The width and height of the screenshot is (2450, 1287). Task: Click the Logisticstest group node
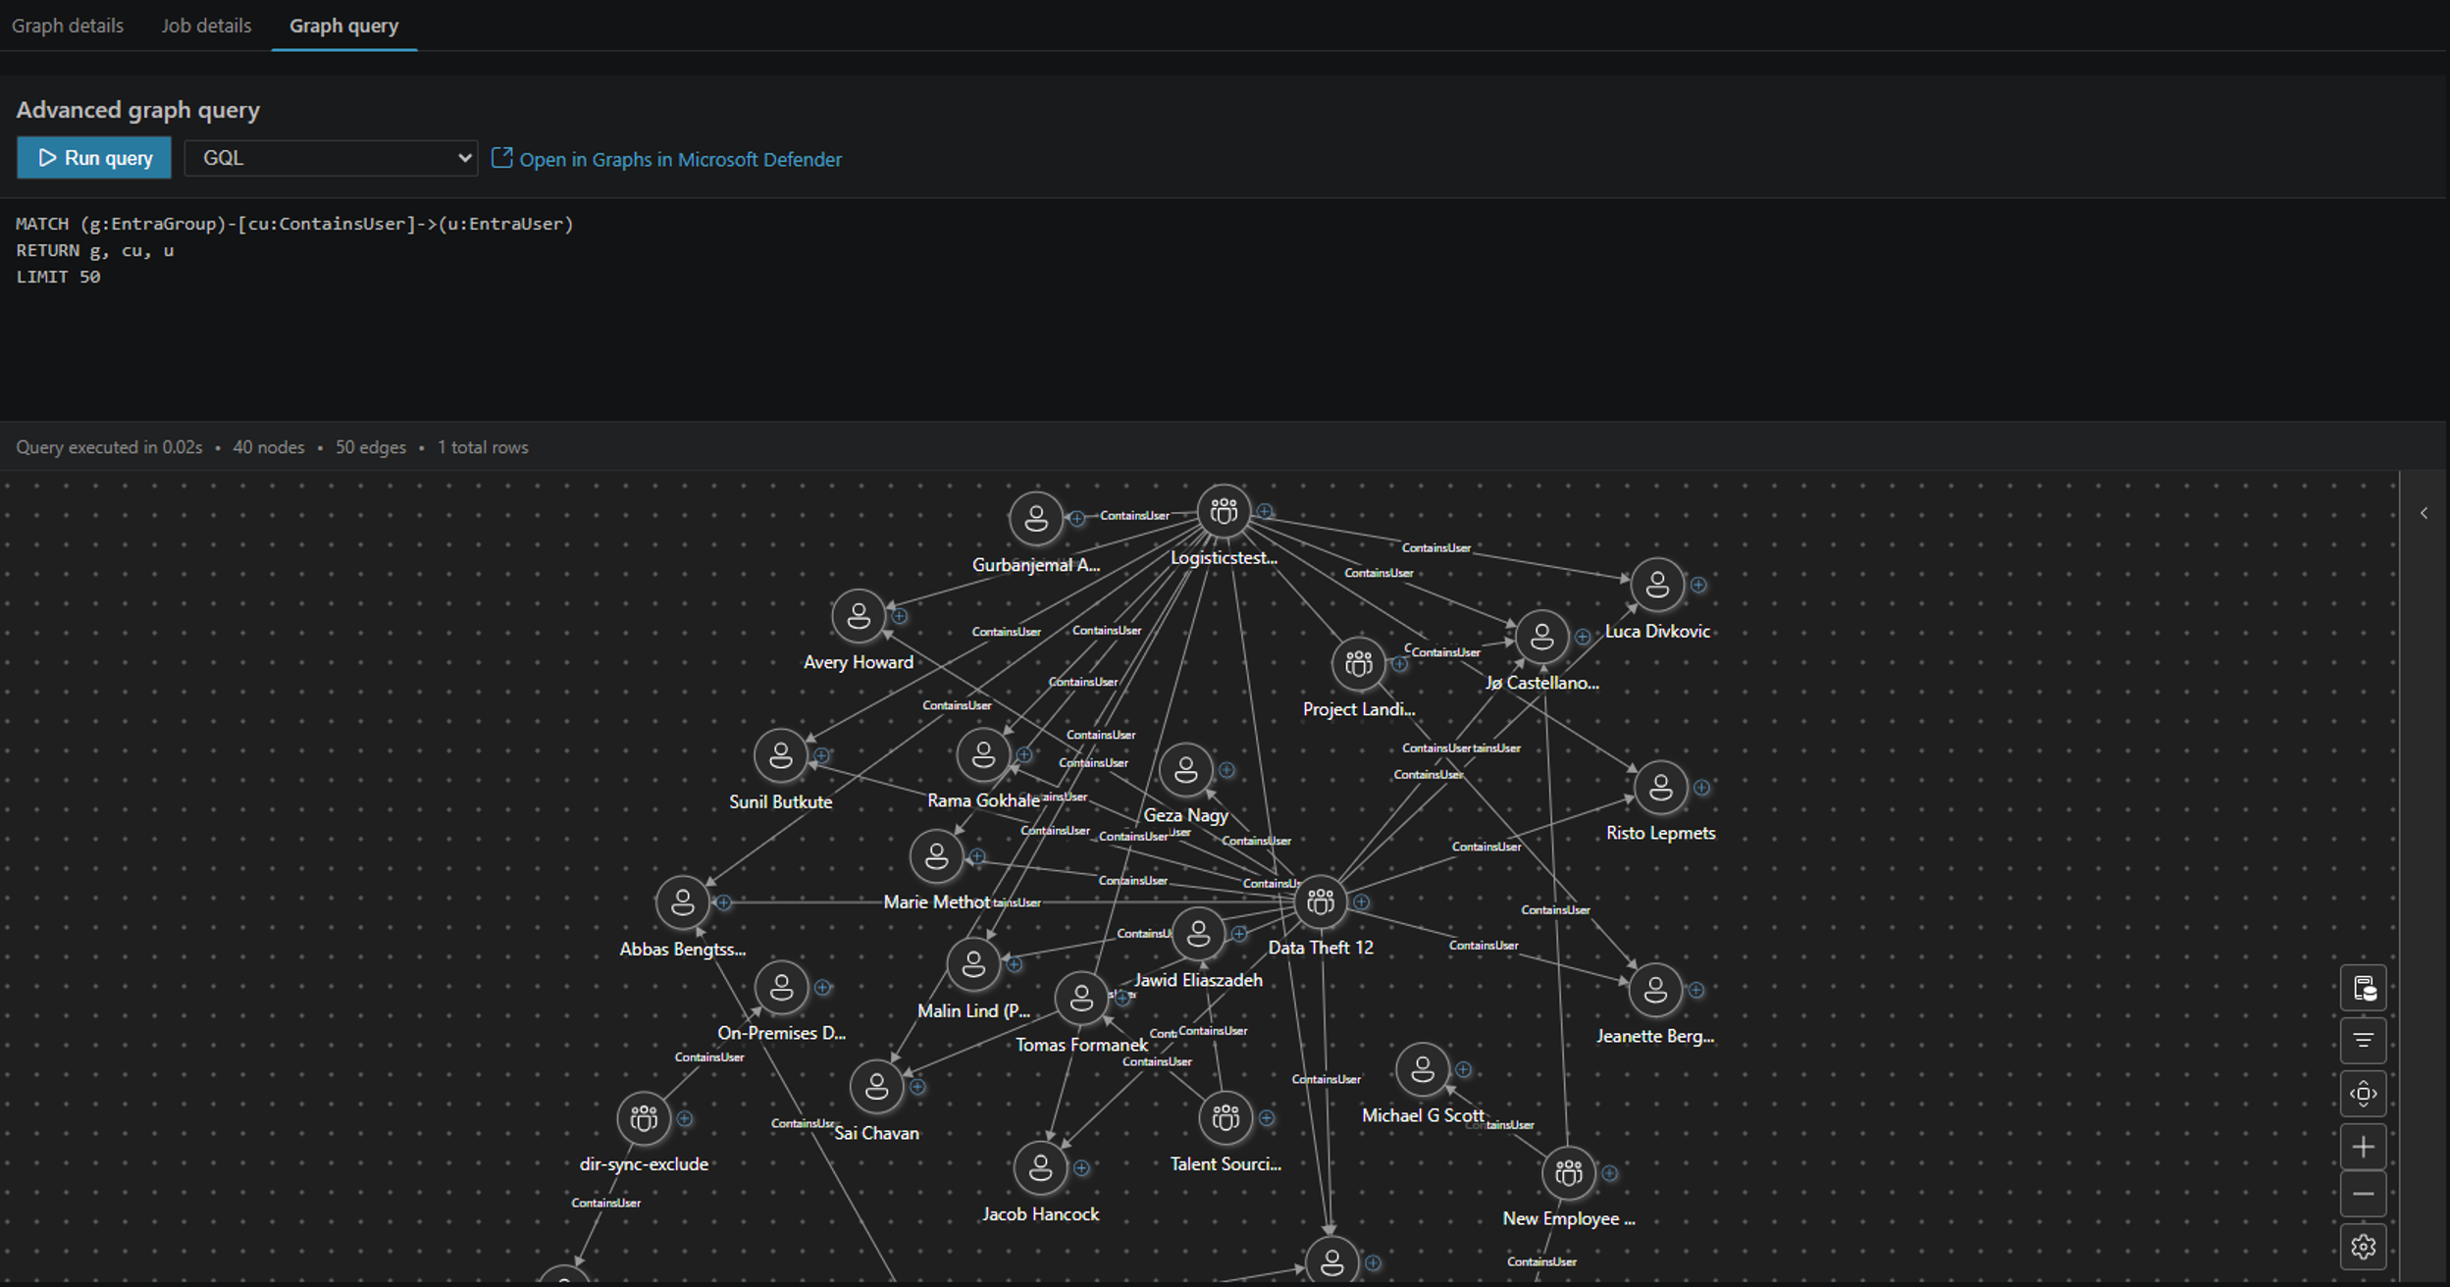[x=1223, y=511]
